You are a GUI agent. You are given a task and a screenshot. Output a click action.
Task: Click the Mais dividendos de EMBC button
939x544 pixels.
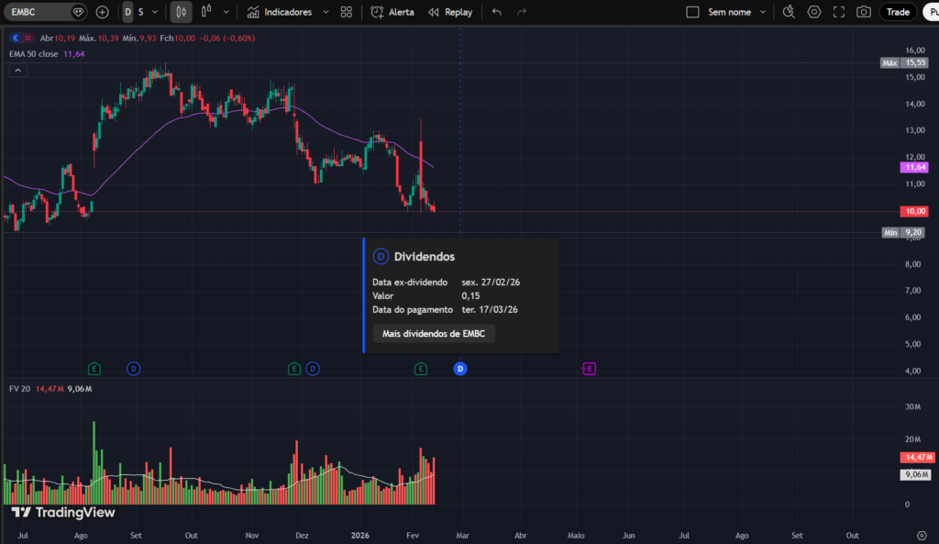(x=433, y=333)
